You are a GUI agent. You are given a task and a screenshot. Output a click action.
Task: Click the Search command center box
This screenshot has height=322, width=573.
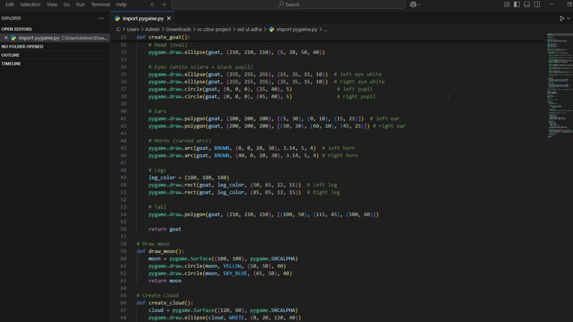tap(288, 4)
